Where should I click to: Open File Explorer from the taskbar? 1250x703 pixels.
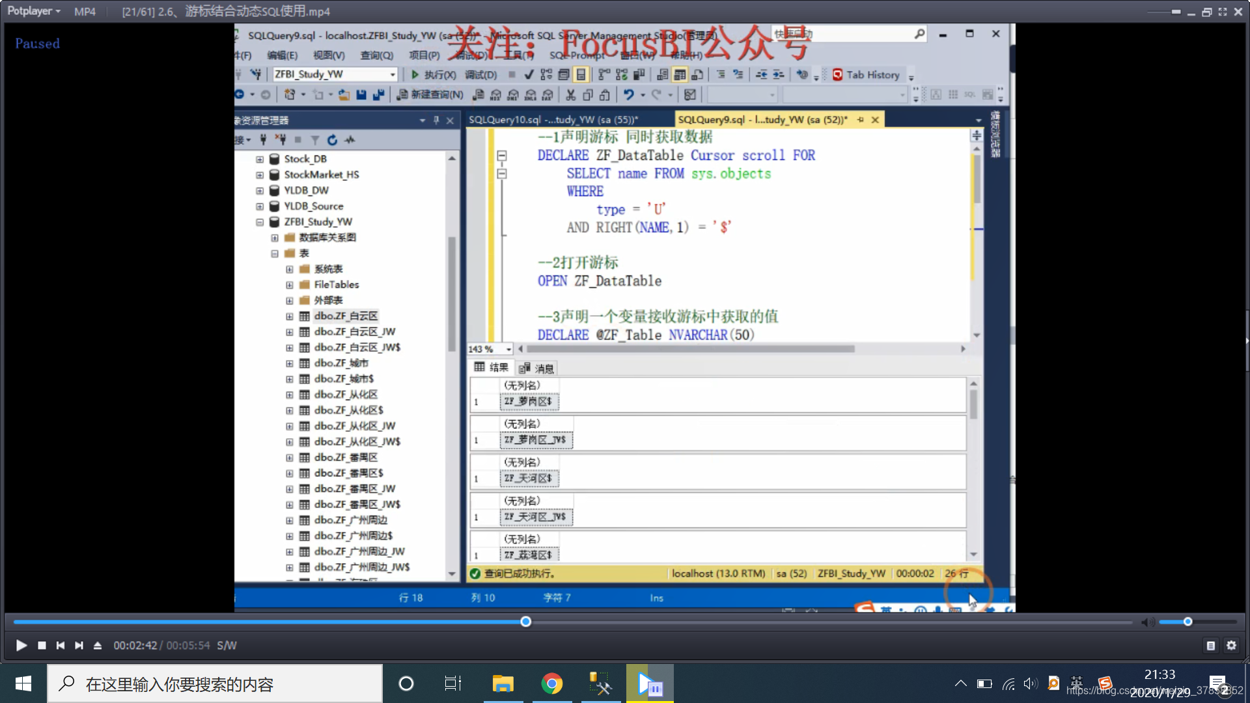(503, 683)
